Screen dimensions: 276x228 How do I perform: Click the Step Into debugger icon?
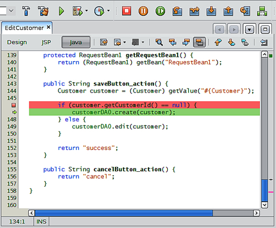pyautogui.click(x=211, y=11)
